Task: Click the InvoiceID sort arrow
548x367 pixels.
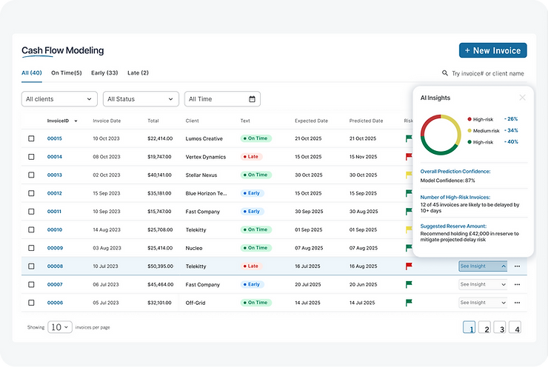Action: point(76,121)
